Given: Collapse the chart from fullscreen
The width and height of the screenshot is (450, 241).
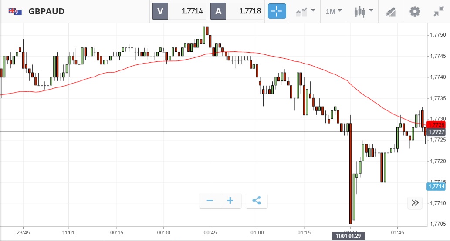Looking at the screenshot, I should (x=438, y=11).
